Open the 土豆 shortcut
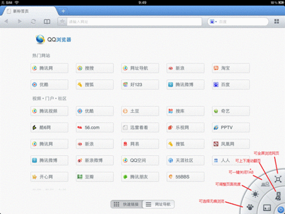 [140, 111]
